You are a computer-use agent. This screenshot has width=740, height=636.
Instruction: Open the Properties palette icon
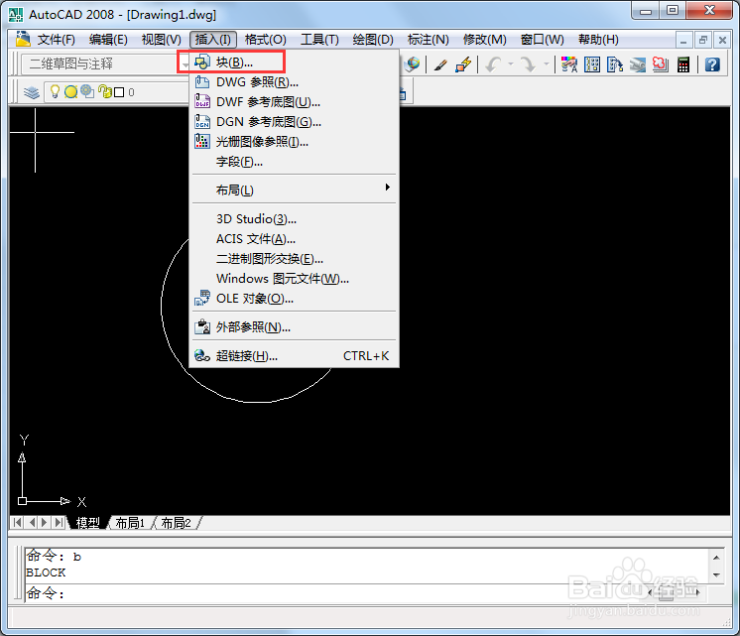568,64
